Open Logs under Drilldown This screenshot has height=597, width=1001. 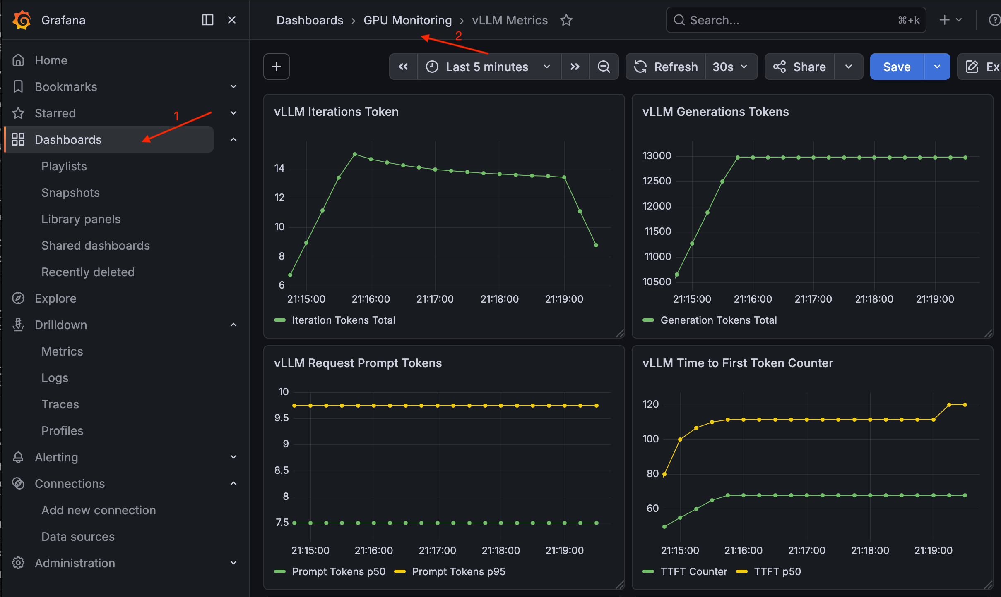click(x=55, y=378)
